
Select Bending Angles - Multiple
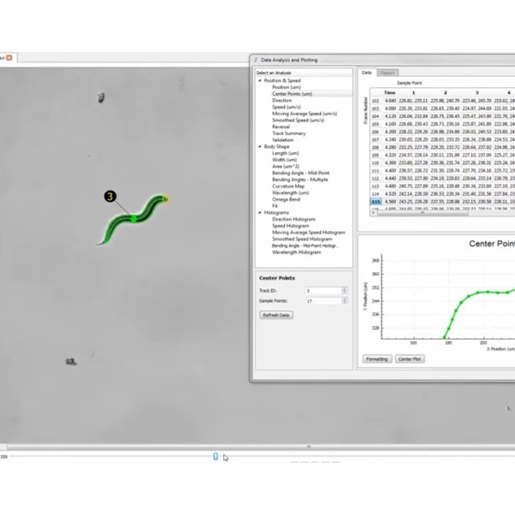tap(300, 180)
